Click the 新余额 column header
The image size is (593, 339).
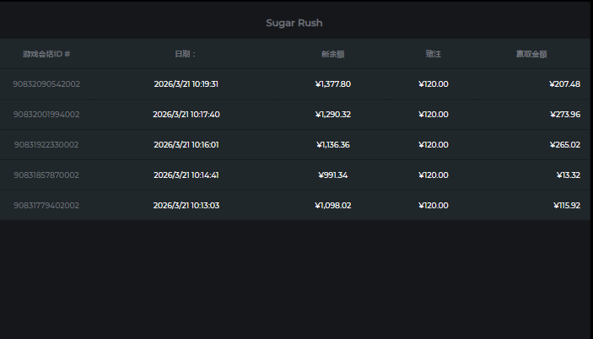point(333,54)
